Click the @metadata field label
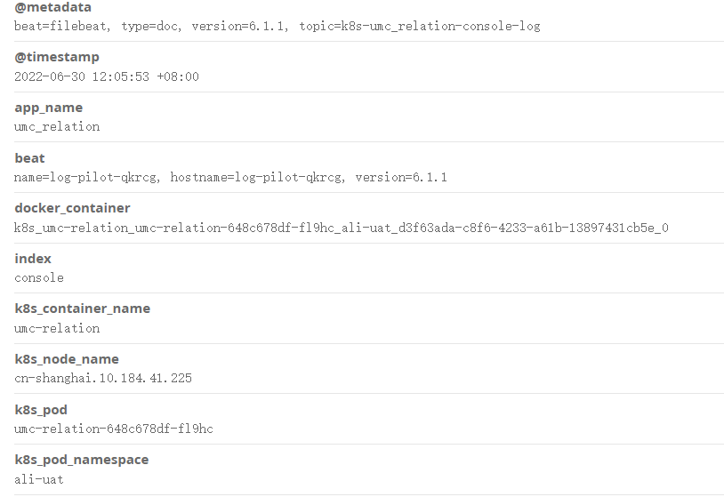The width and height of the screenshot is (724, 497). coord(52,7)
